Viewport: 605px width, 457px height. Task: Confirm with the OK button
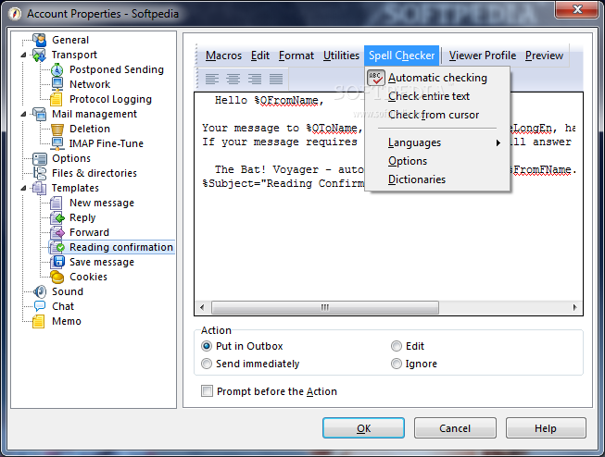click(363, 428)
